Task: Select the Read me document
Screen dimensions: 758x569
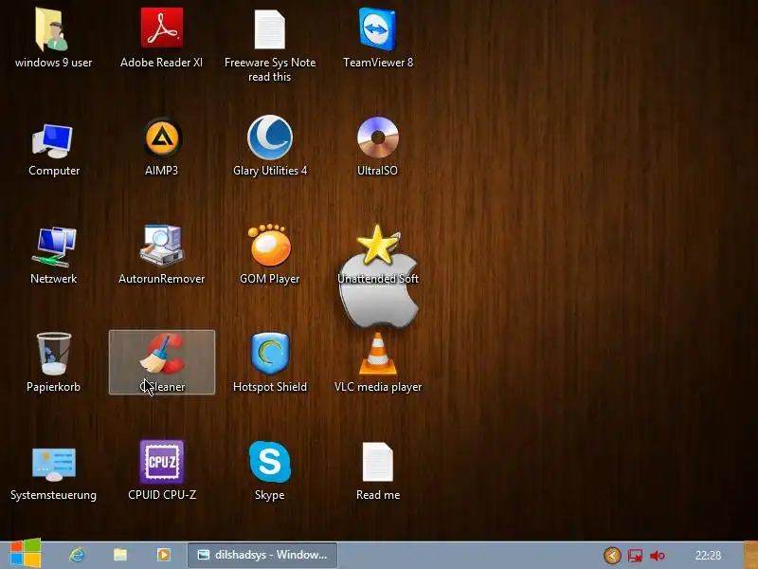Action: [x=378, y=462]
